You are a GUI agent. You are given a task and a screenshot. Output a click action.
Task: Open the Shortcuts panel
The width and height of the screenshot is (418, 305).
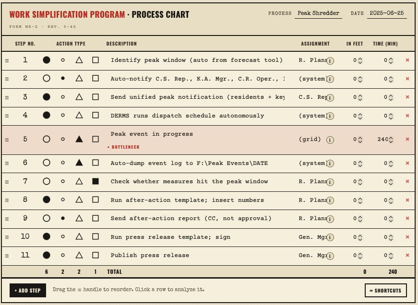point(385,290)
